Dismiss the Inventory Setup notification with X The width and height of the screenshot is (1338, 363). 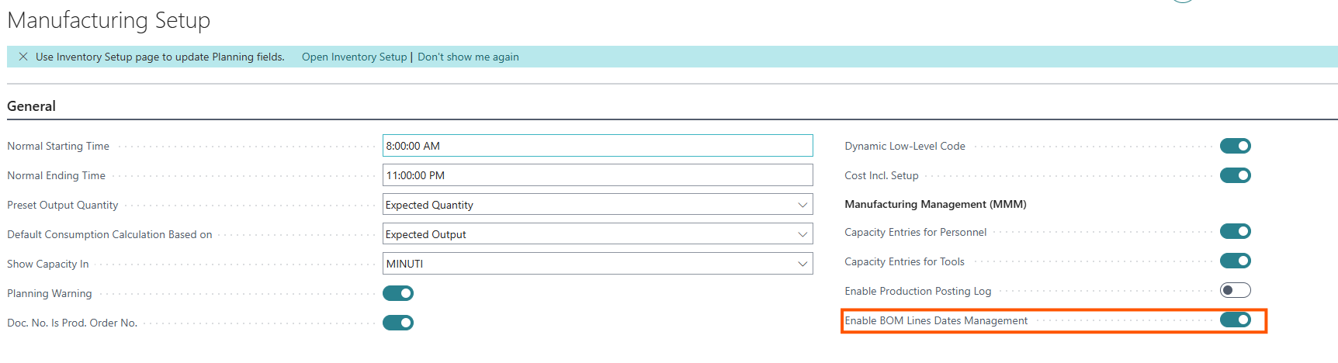(x=23, y=57)
